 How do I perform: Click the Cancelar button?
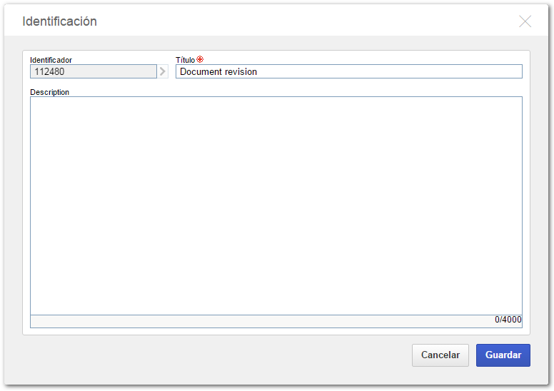point(440,355)
